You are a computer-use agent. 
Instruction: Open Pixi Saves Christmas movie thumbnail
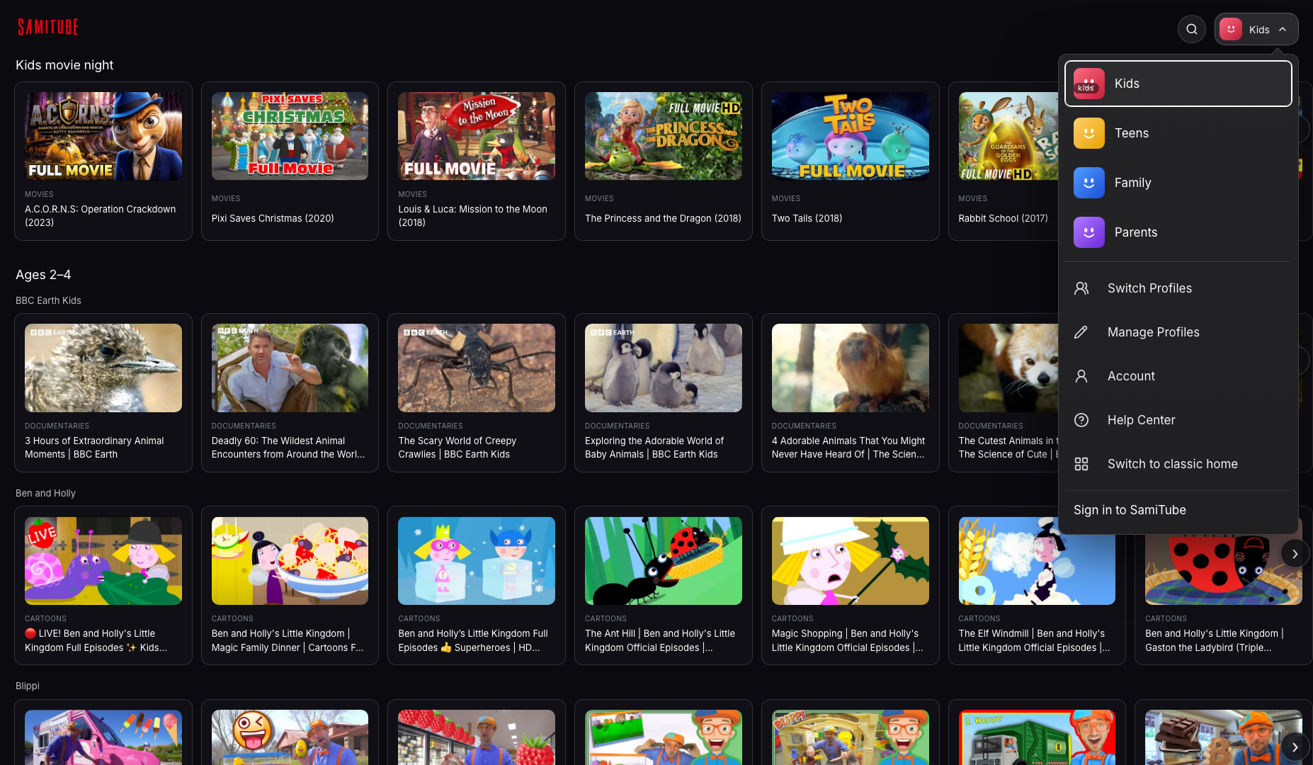point(290,136)
